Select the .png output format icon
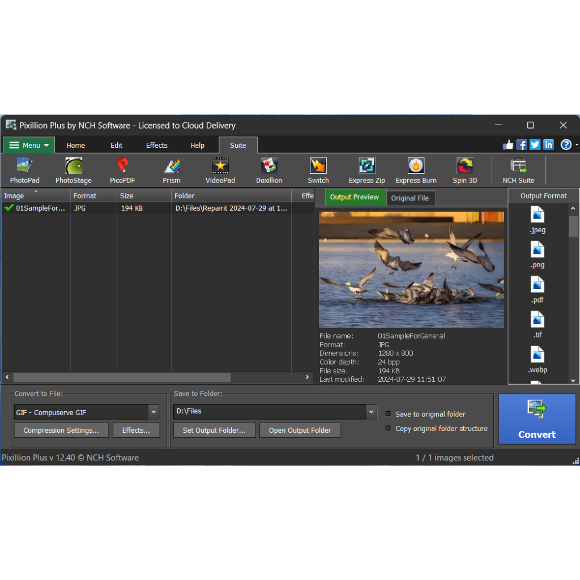580x580 pixels. (x=537, y=254)
